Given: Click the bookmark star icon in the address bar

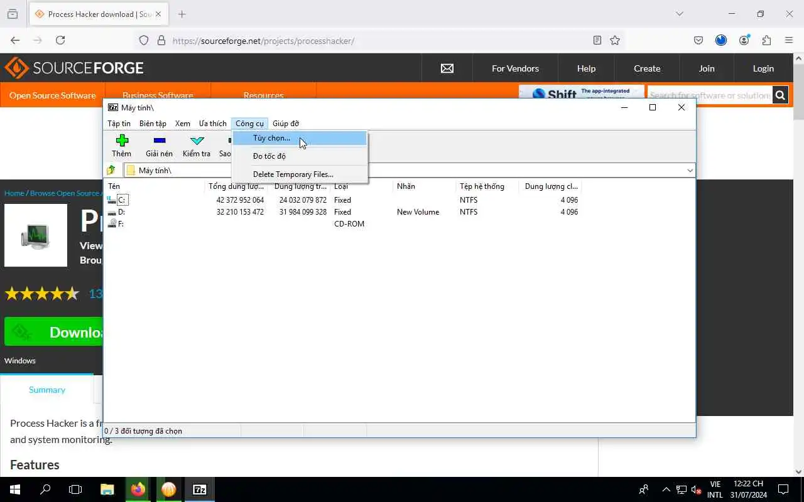Looking at the screenshot, I should 615,40.
